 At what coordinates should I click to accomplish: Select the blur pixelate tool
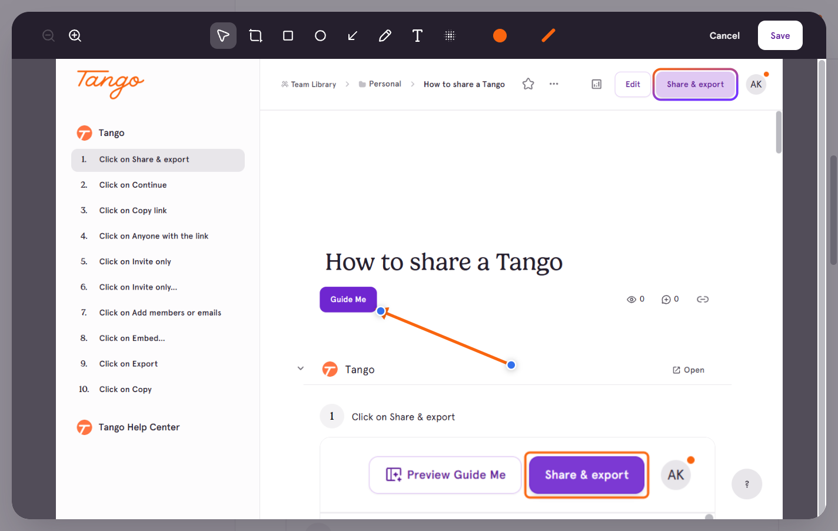pyautogui.click(x=450, y=35)
